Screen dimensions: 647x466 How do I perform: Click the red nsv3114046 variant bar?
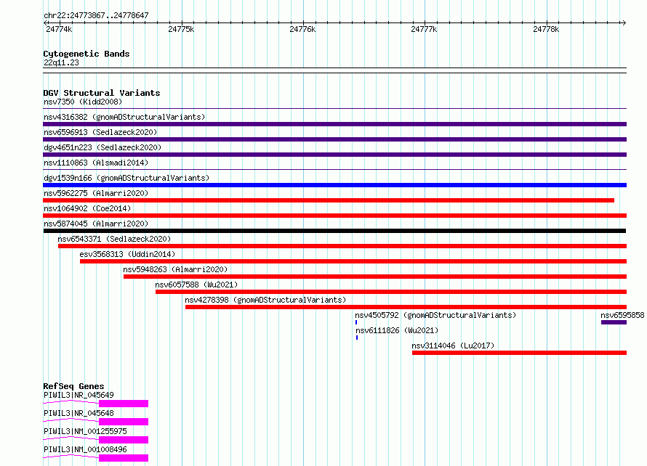coord(520,353)
